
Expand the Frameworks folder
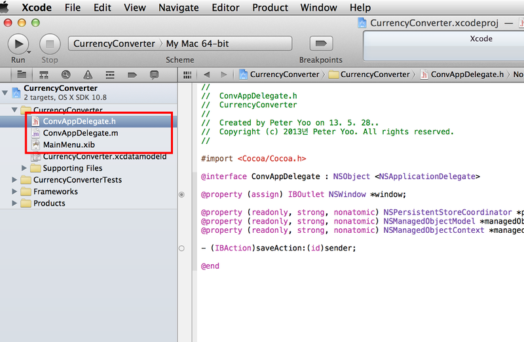16,192
